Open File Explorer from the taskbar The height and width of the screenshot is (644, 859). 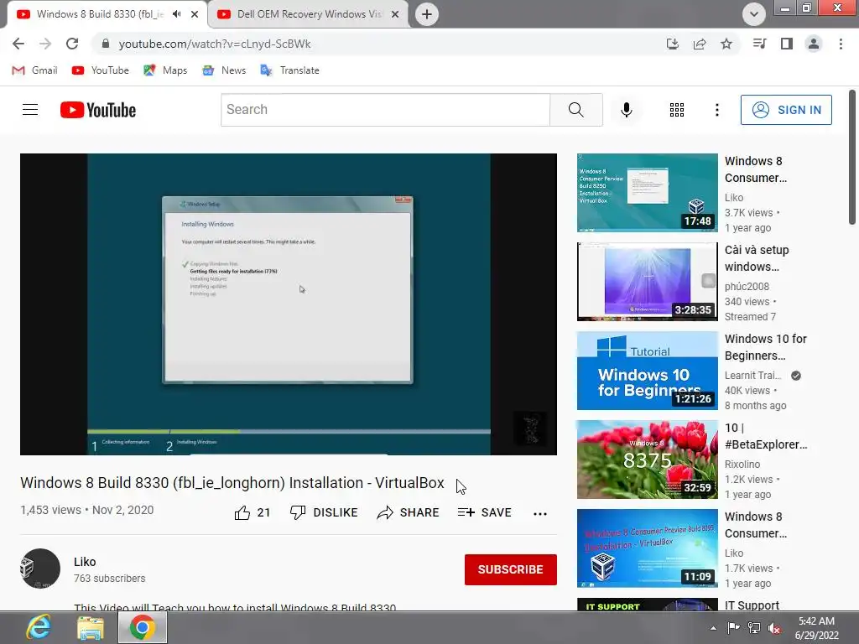(x=91, y=627)
